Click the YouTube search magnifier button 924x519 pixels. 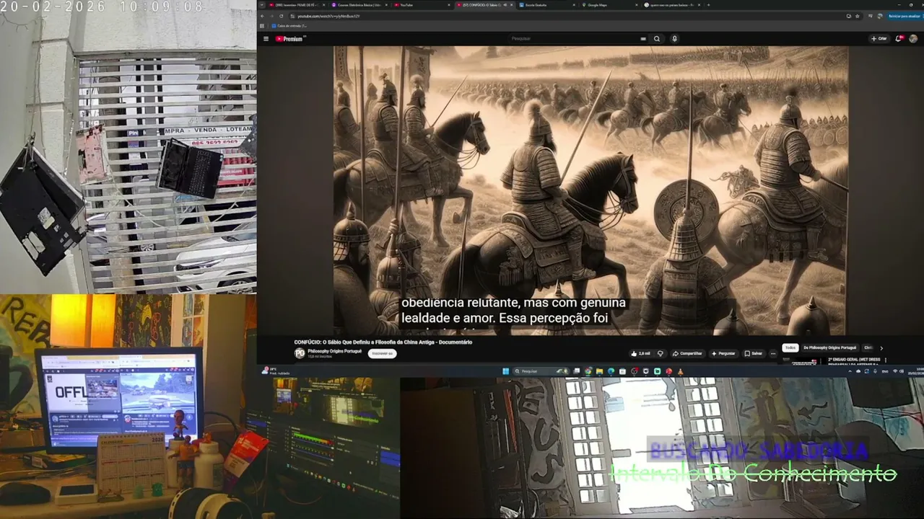(657, 39)
